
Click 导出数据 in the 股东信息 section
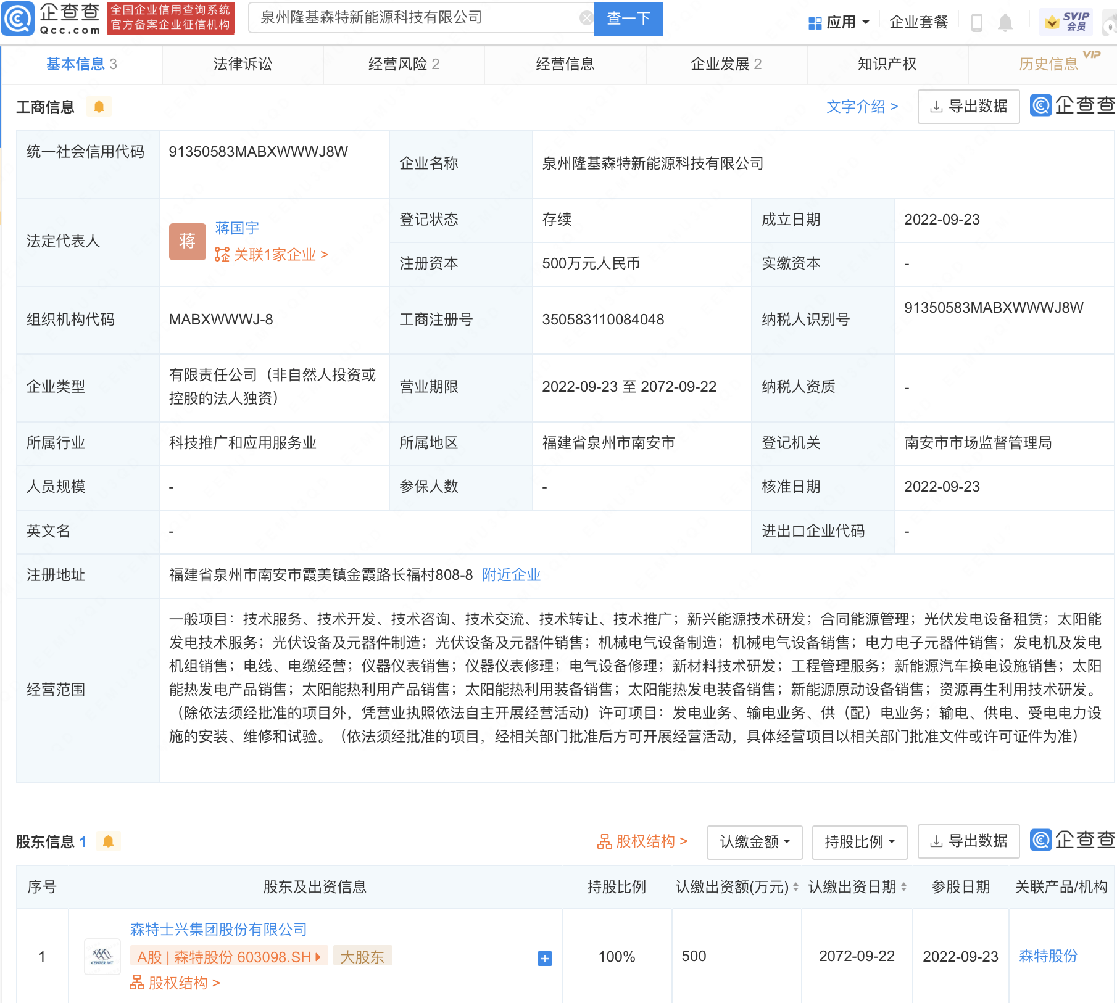968,841
